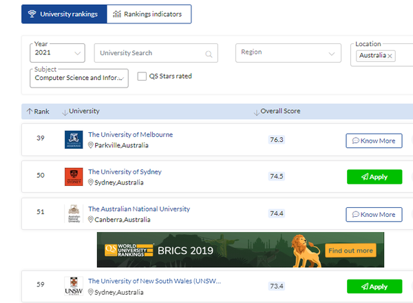Viewport: 413px width, 303px height.
Task: Click the Location filter field
Action: (382, 55)
